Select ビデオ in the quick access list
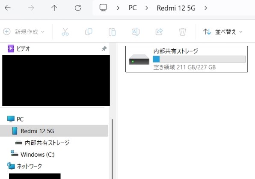Image resolution: width=255 pixels, height=179 pixels. [23, 49]
